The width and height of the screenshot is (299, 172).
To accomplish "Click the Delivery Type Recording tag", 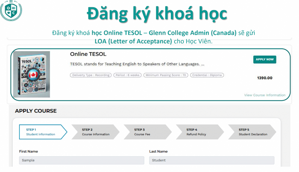I will pos(91,75).
